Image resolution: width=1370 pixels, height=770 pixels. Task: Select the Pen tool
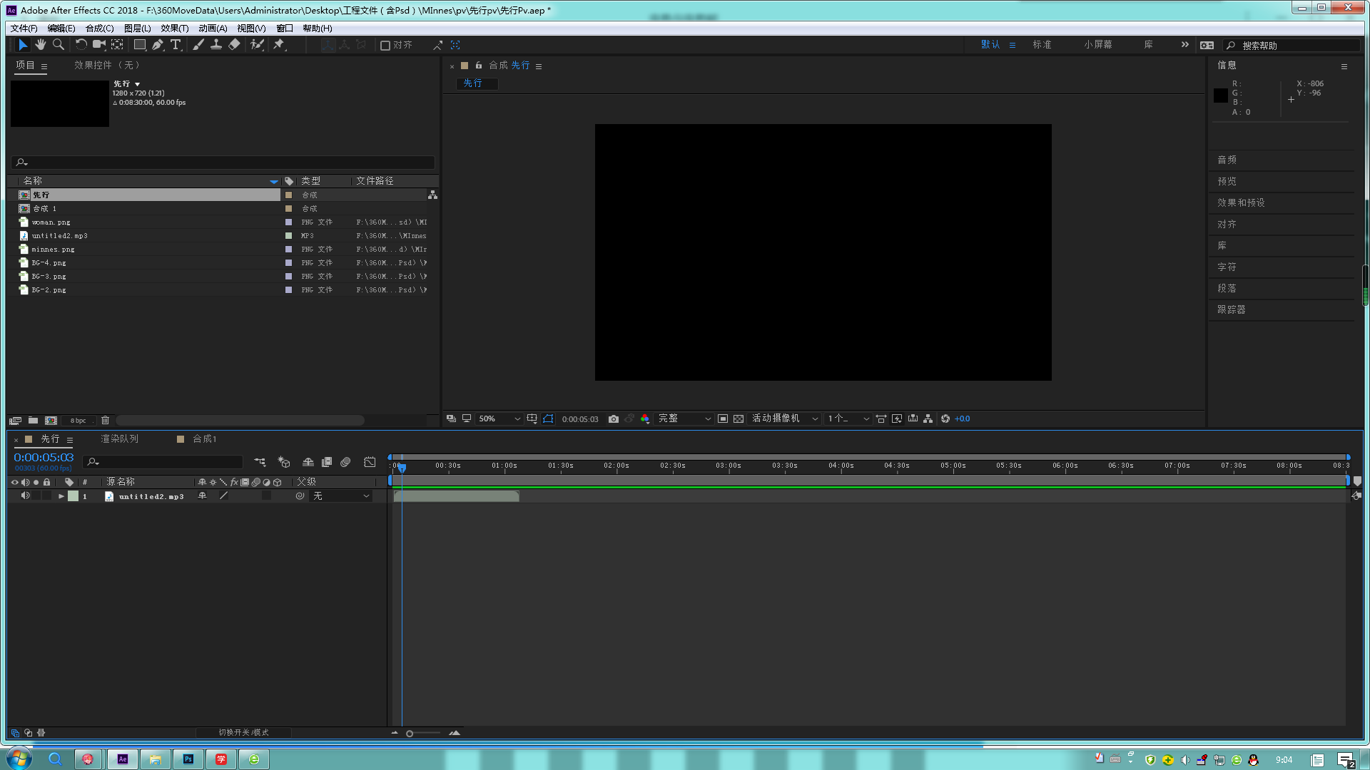click(158, 44)
